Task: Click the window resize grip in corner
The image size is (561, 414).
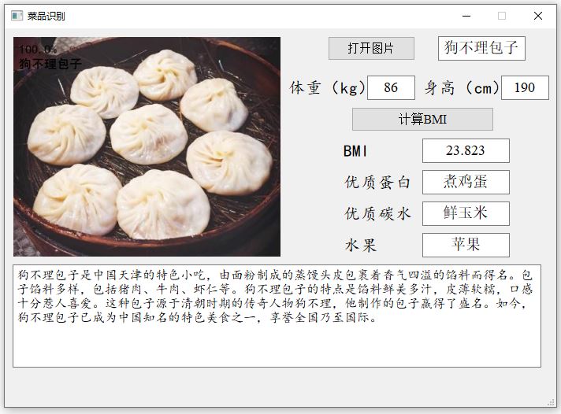Action: 551,402
